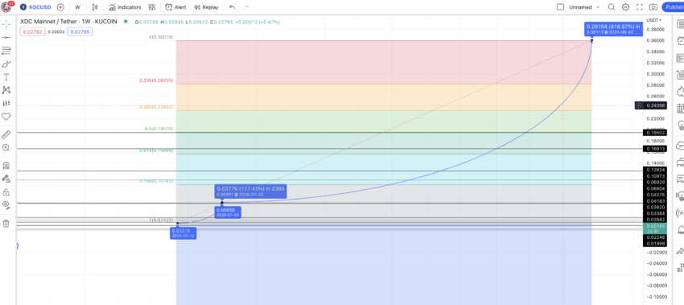Screen dimensions: 684x305
Task: Click the 0.02765 buy price button
Action: (x=80, y=31)
